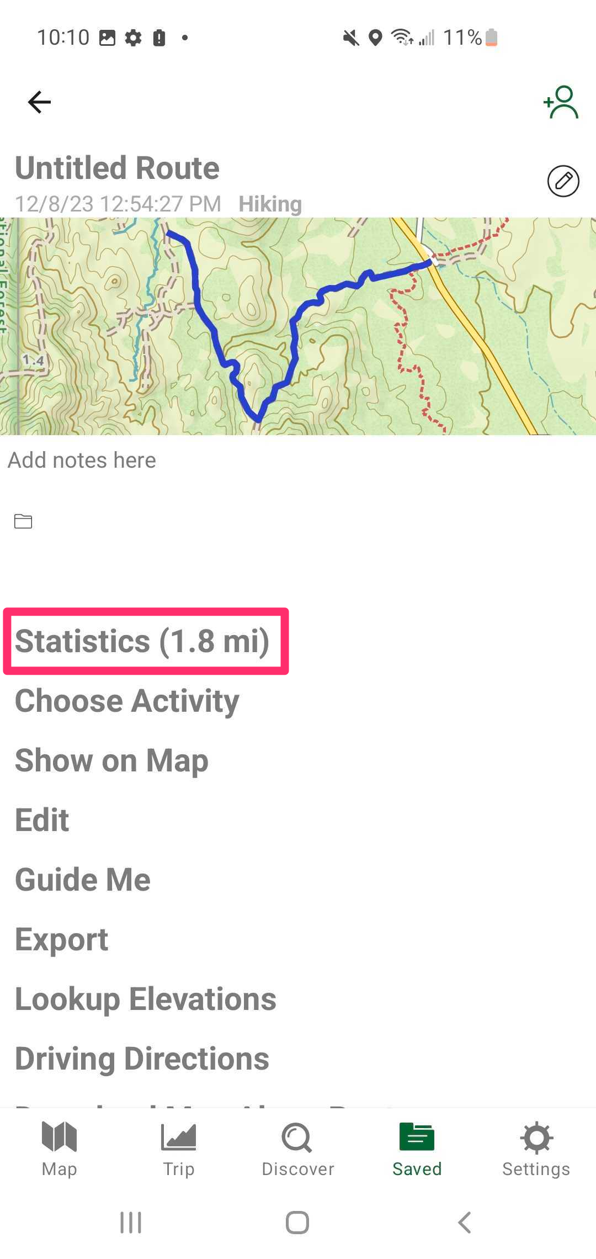Screen dimensions: 596x1259
Task: Tap the Android recent apps button
Action: (x=131, y=1223)
